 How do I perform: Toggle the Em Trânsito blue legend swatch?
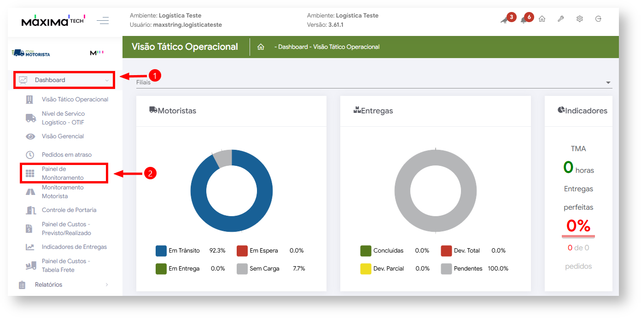(161, 251)
